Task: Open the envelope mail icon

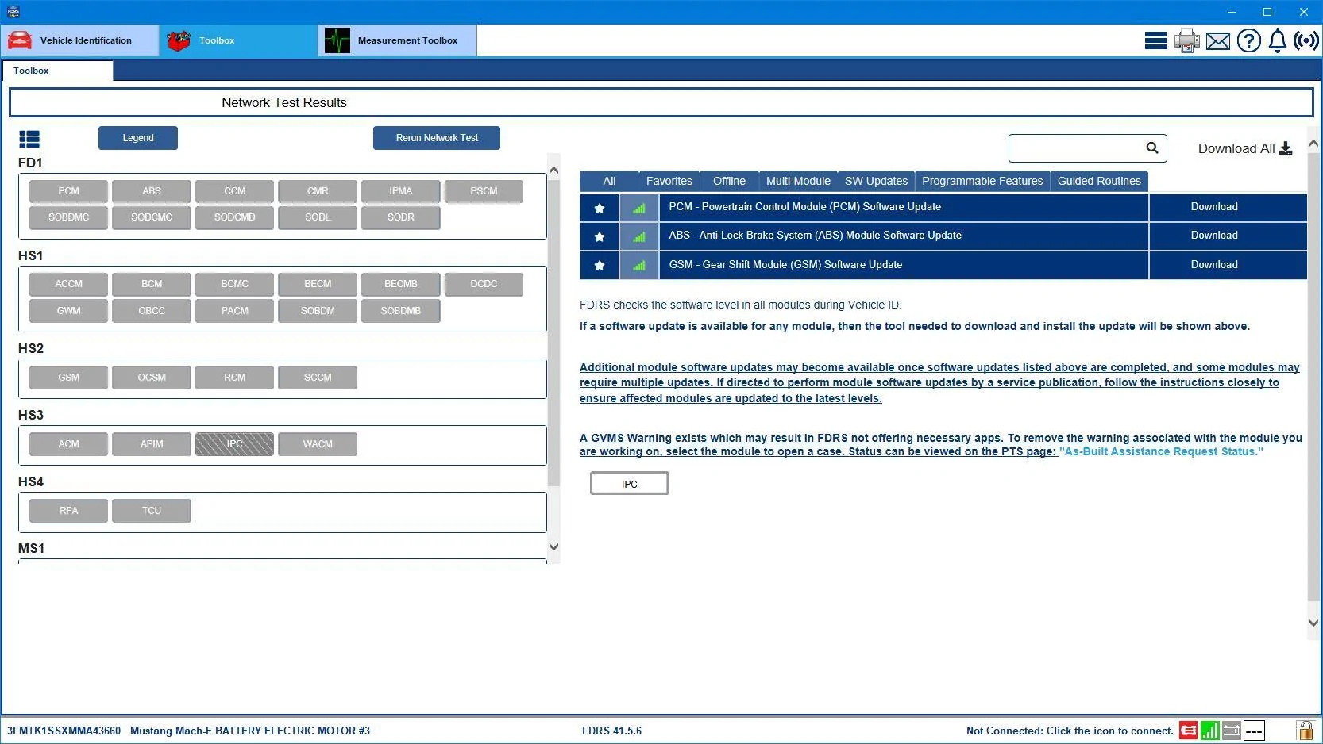Action: [1218, 41]
